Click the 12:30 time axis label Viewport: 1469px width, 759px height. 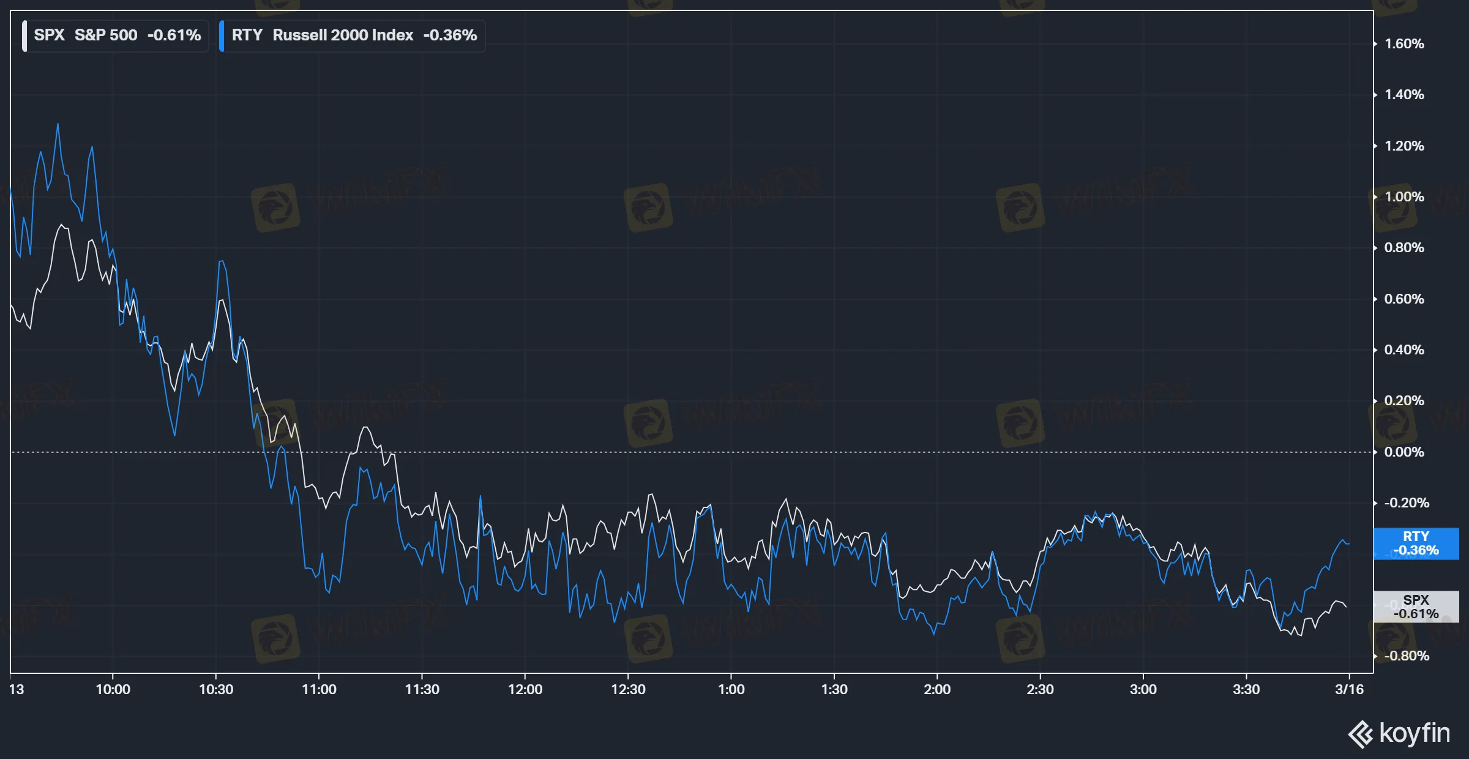tap(628, 689)
